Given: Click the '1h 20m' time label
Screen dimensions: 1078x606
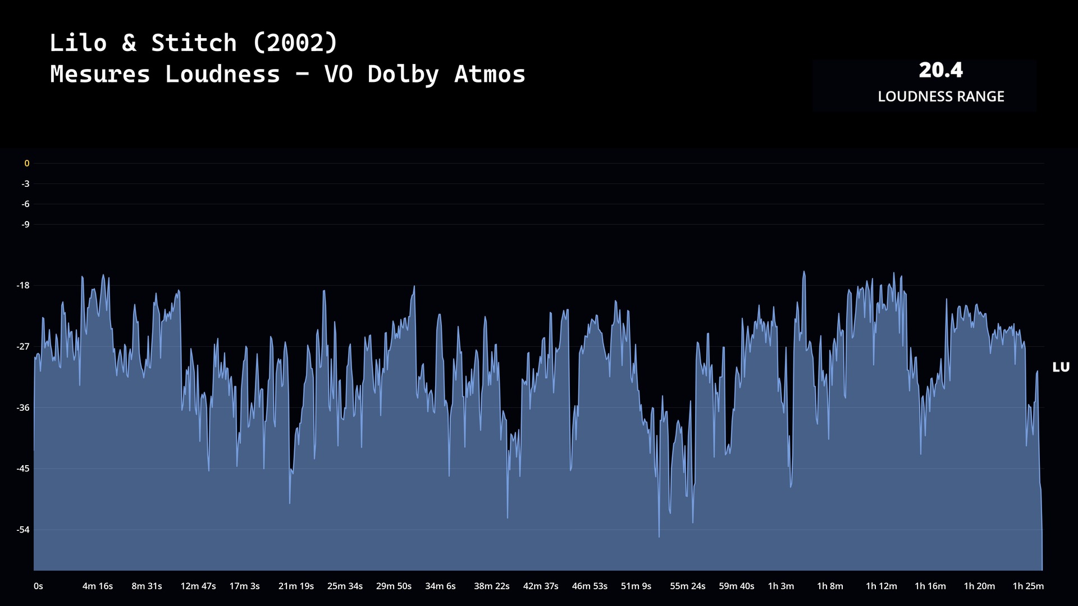Looking at the screenshot, I should [x=979, y=586].
